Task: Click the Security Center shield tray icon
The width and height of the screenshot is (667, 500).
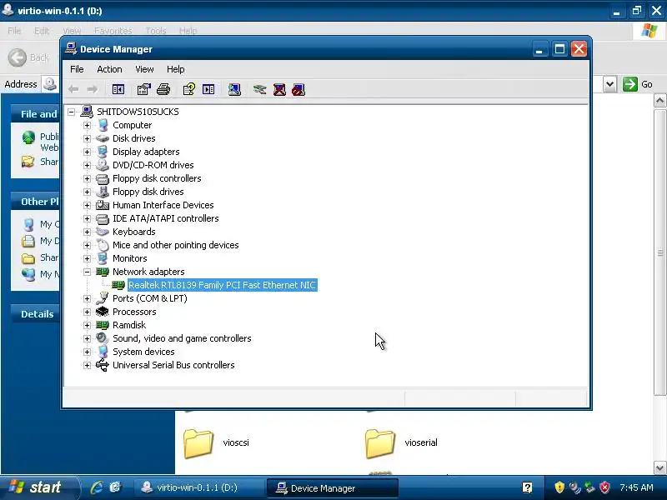Action: click(559, 487)
